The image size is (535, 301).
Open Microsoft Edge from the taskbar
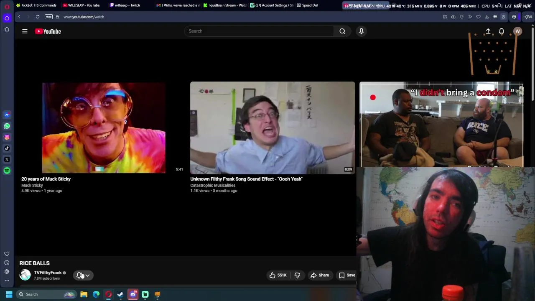click(96, 294)
